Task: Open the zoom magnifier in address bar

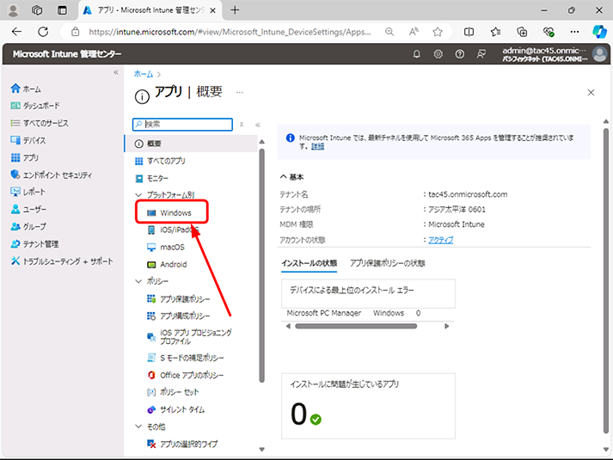Action: (x=389, y=32)
